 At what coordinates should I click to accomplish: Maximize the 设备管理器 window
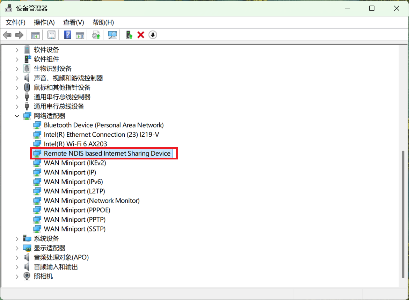372,8
